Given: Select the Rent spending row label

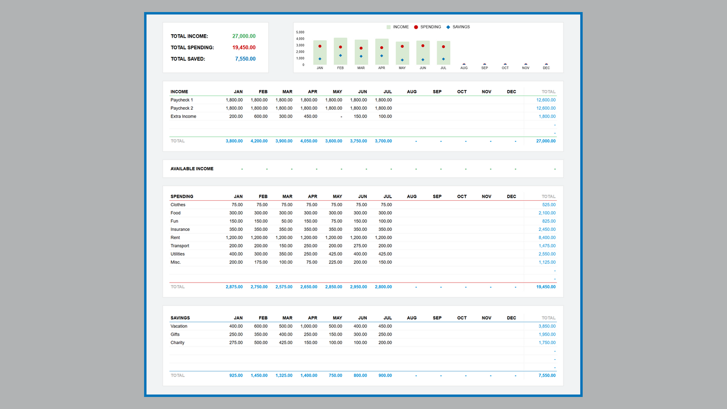Looking at the screenshot, I should point(175,238).
